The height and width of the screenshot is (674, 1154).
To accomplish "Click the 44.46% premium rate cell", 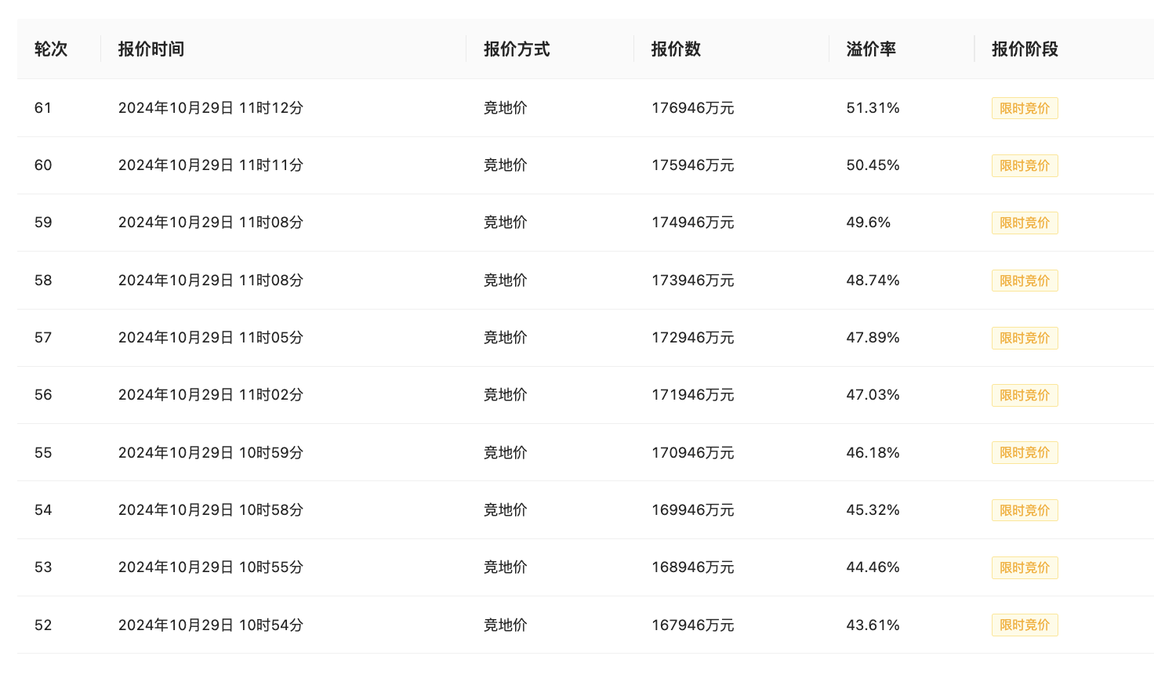I will click(873, 567).
